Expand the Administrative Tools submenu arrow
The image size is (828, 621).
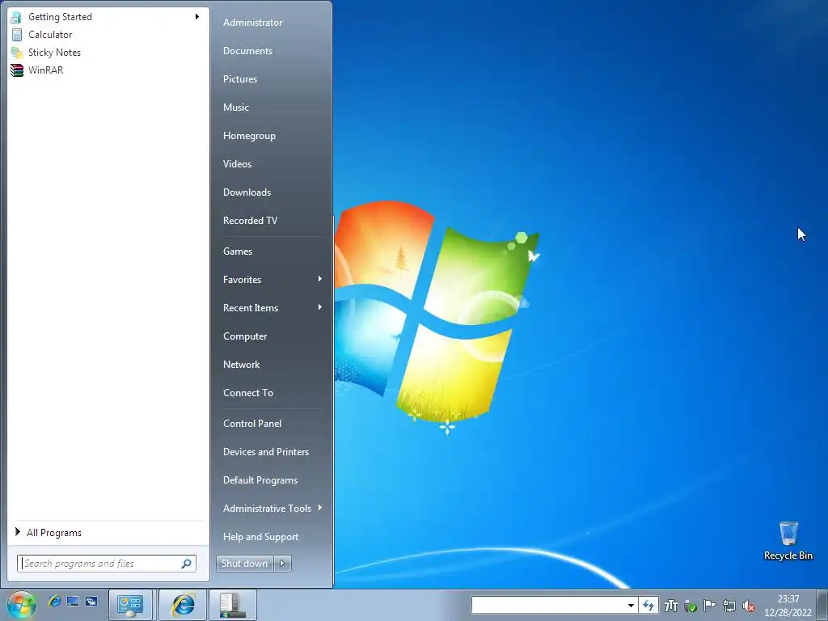click(320, 508)
